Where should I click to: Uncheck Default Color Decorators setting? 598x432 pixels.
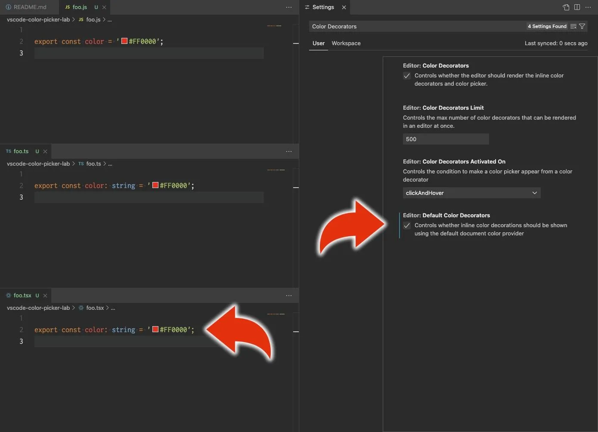(407, 225)
